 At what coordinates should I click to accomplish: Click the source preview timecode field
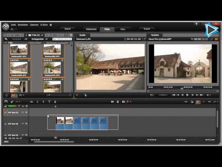tap(134, 39)
